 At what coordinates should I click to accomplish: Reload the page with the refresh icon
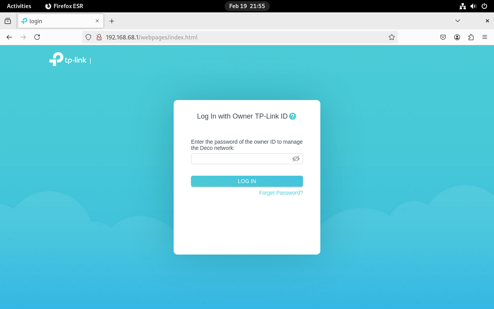pyautogui.click(x=37, y=37)
